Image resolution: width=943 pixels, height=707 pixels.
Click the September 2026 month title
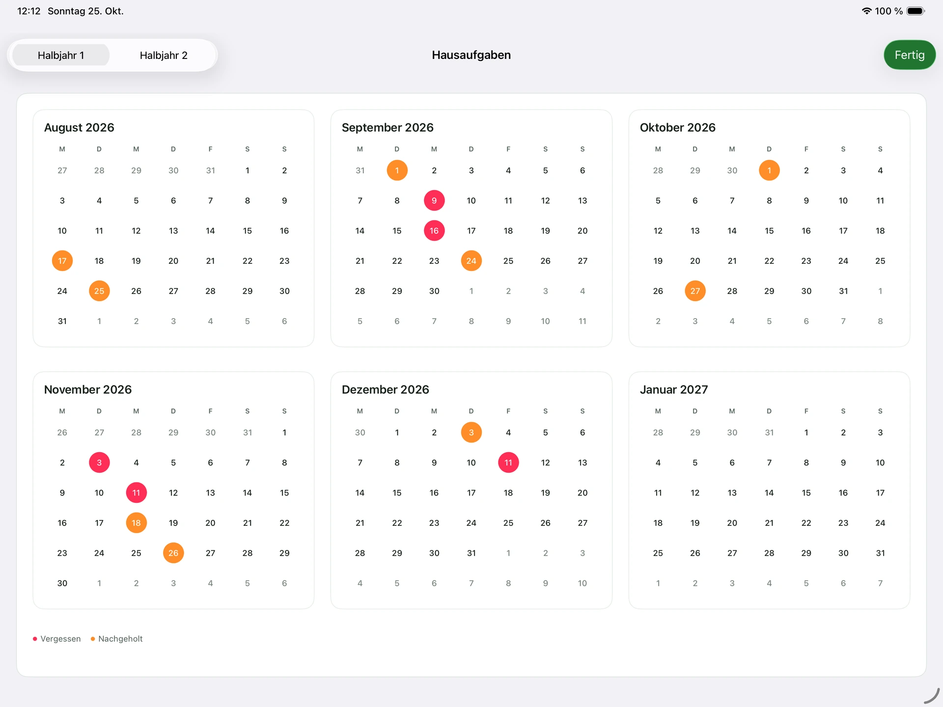[388, 128]
